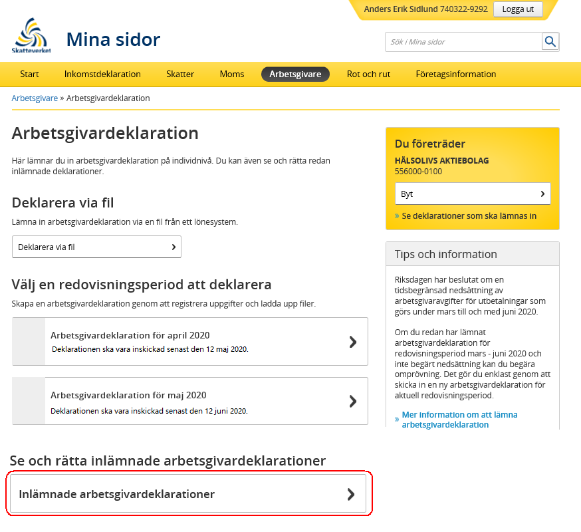This screenshot has height=532, width=581.
Task: Click the chevron on april 2020 declaration
Action: click(x=353, y=341)
